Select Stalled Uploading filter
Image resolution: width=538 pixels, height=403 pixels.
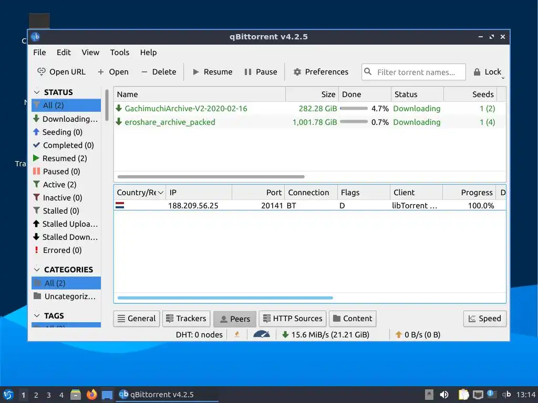[x=66, y=224]
